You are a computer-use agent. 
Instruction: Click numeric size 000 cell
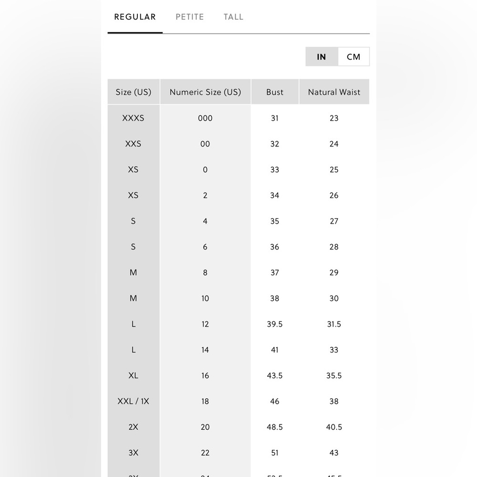coord(205,118)
